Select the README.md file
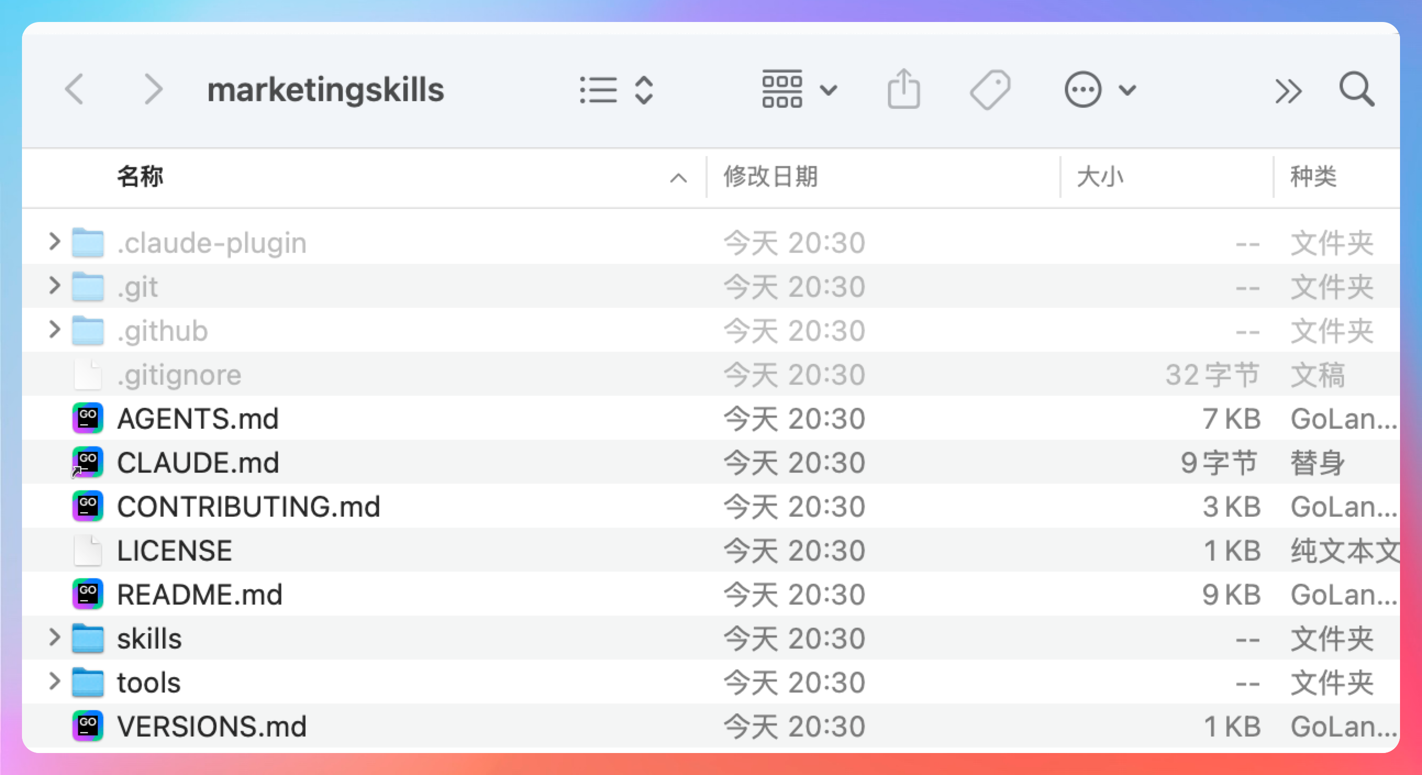The width and height of the screenshot is (1422, 775). point(199,594)
